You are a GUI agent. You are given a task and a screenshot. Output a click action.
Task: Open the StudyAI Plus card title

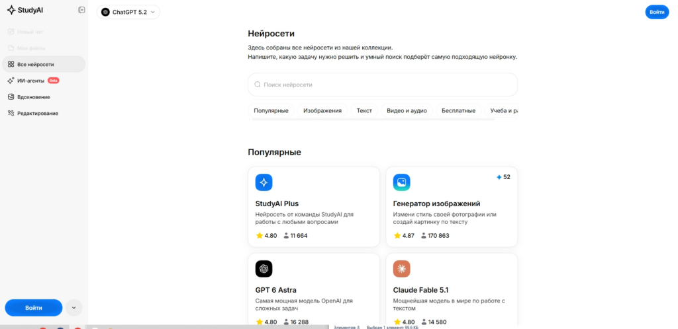277,203
